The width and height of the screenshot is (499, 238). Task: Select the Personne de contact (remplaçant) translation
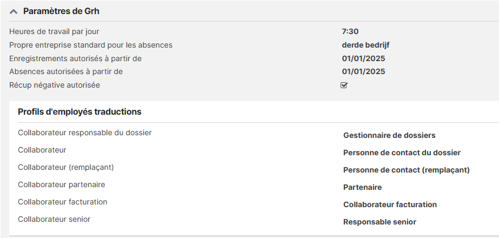[x=406, y=170]
